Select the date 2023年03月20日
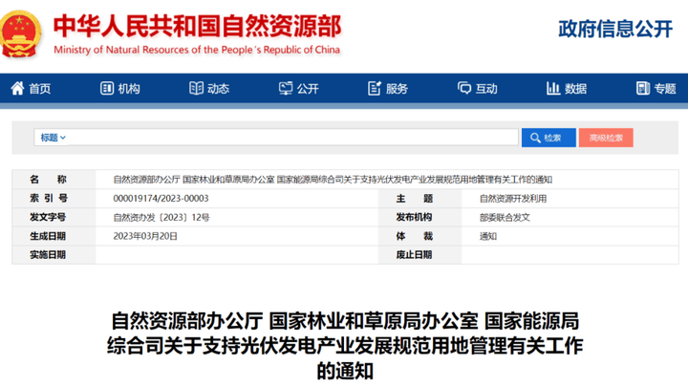Image resolution: width=688 pixels, height=387 pixels. click(x=145, y=236)
